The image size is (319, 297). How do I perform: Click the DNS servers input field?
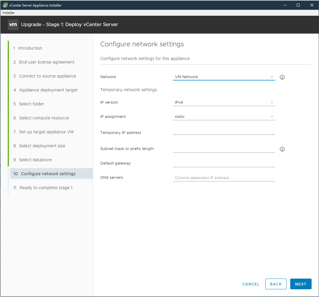click(x=224, y=177)
